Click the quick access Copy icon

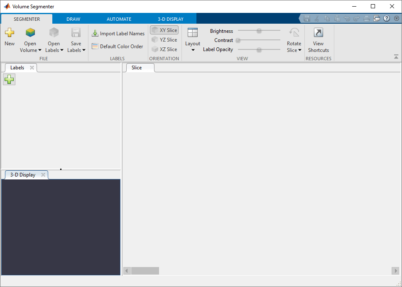tap(327, 18)
